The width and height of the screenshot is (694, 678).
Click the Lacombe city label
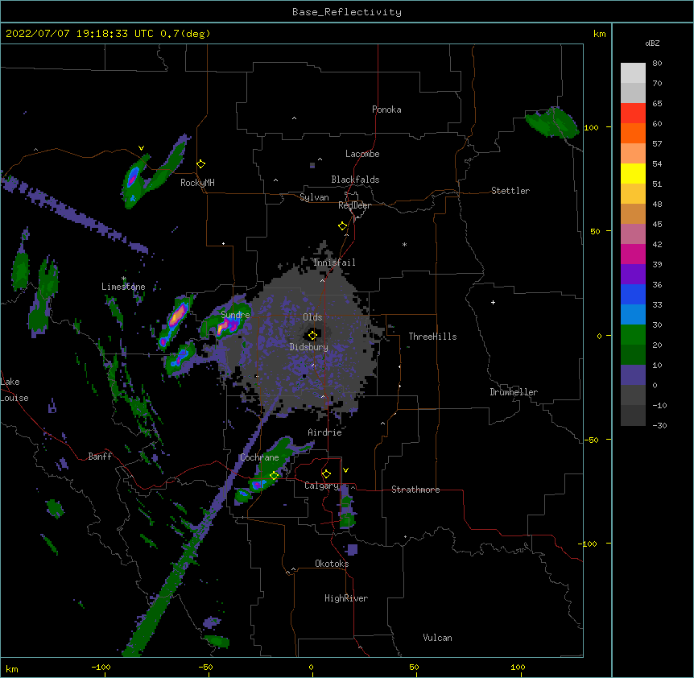point(362,154)
